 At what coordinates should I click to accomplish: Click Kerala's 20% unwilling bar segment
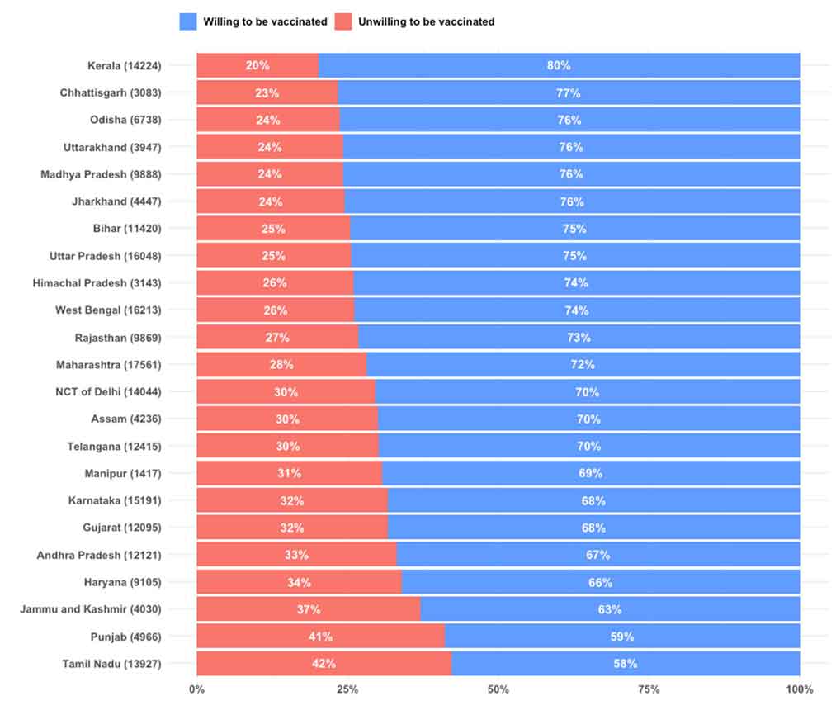pyautogui.click(x=257, y=65)
